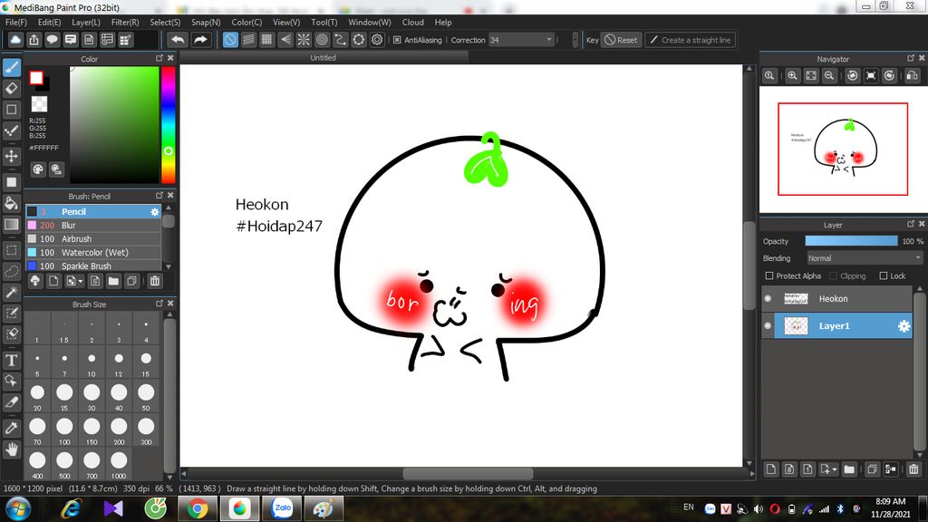
Task: Switch to Untitled document tab
Action: [x=324, y=58]
